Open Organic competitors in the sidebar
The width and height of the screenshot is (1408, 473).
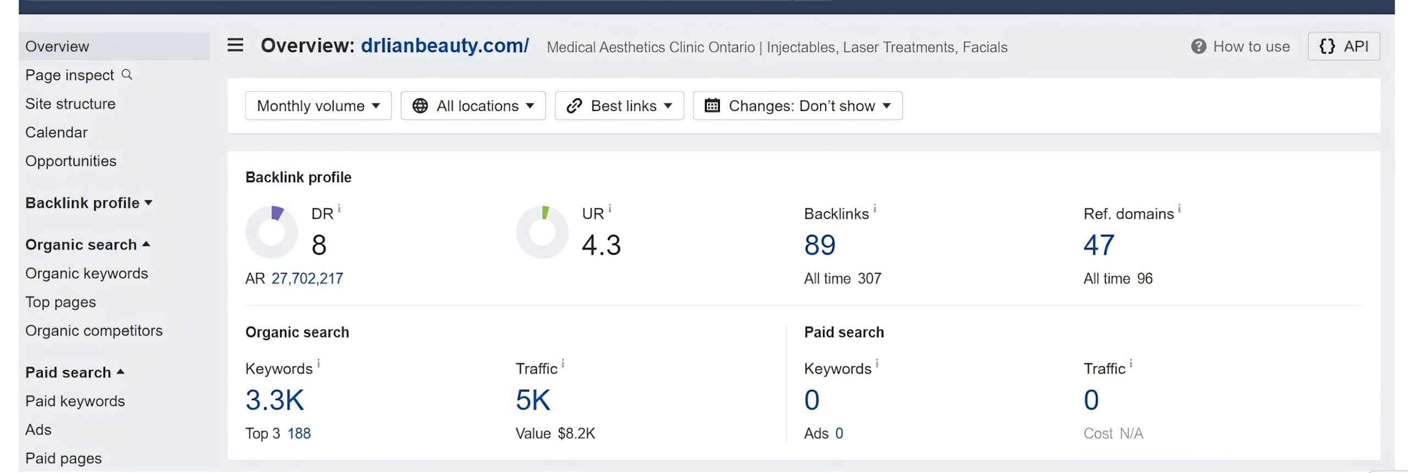pos(94,331)
